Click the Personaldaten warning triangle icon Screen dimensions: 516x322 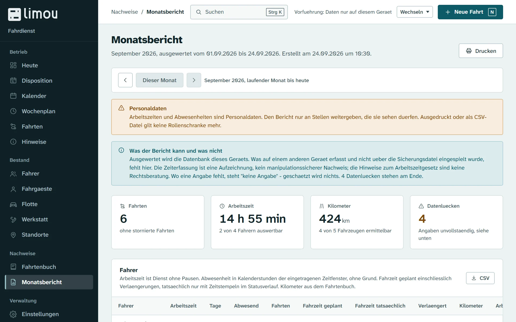[121, 108]
